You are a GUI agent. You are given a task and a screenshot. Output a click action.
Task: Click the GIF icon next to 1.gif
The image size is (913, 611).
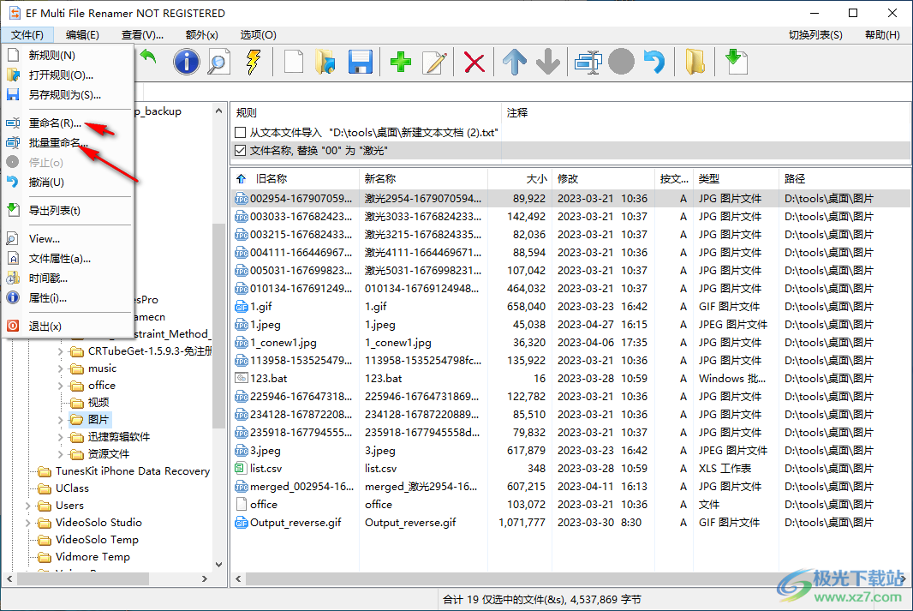coord(241,307)
